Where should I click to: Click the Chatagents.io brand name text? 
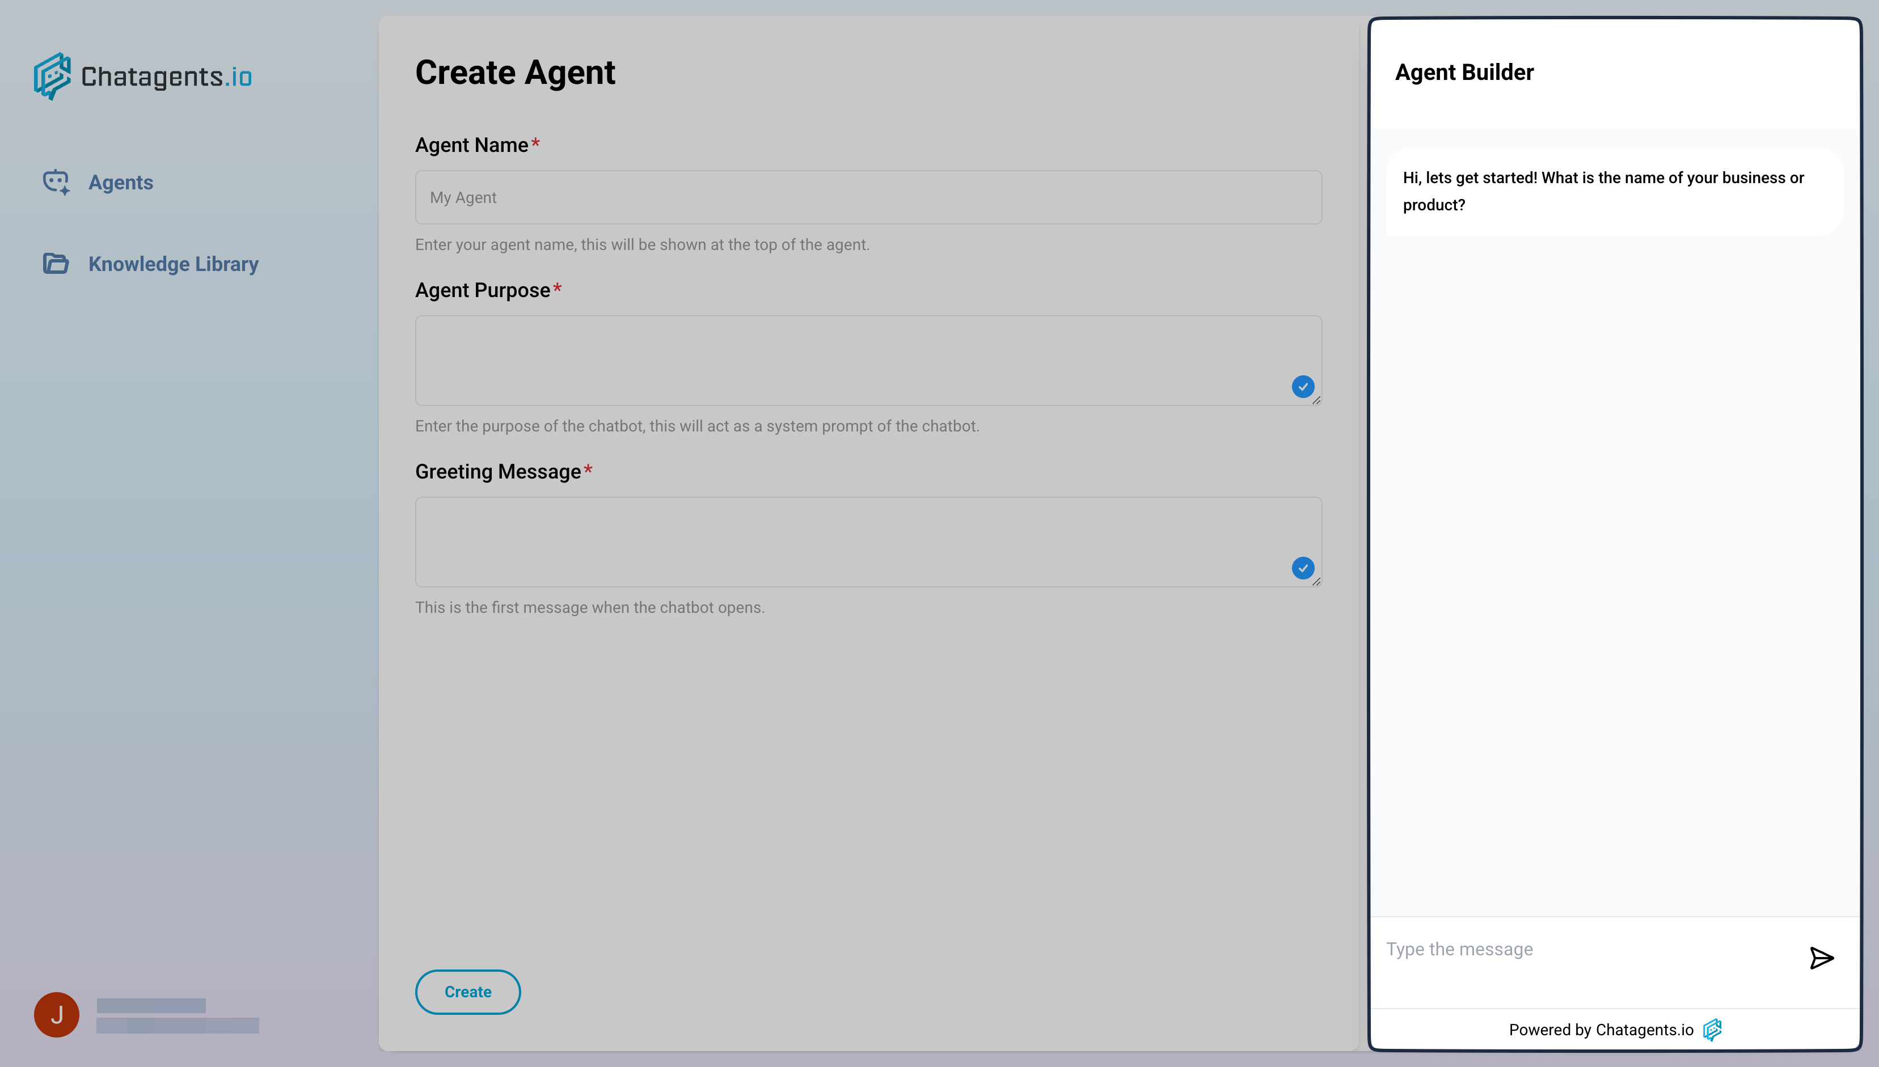coord(166,76)
